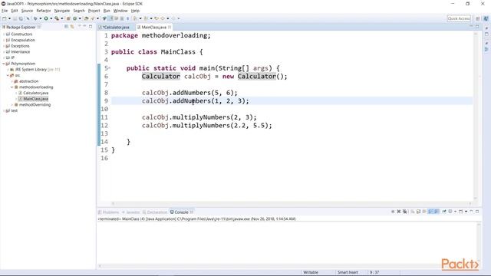Viewport: 491px width, 276px height.
Task: Select the abstraction package
Action: [29, 81]
